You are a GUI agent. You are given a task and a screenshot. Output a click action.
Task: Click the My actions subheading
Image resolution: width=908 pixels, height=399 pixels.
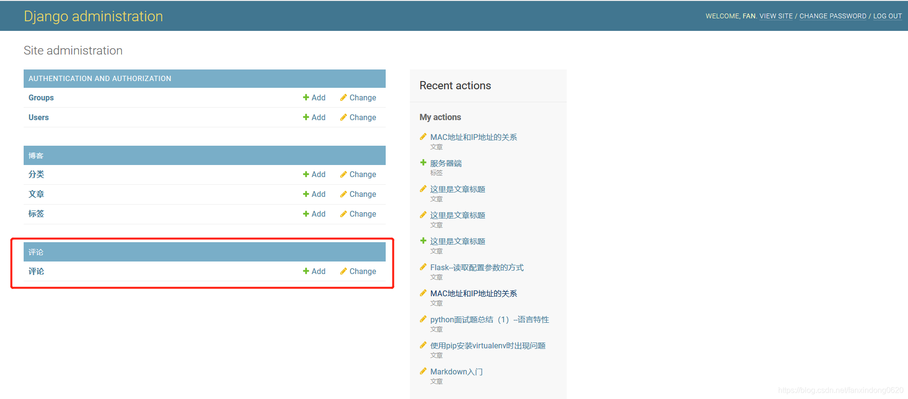coord(440,117)
